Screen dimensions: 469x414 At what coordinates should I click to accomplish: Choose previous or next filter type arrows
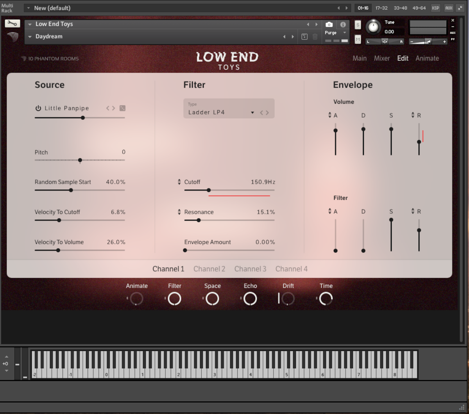coord(265,112)
